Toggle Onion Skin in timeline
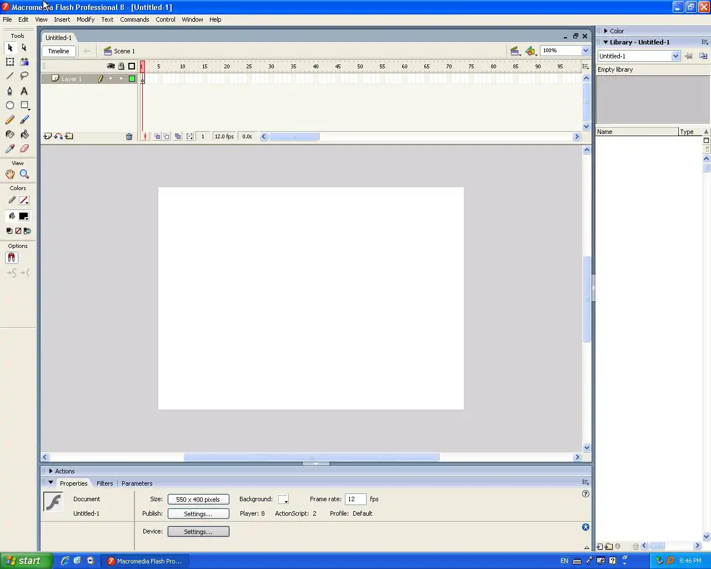Screen dimensions: 711x569 157,136
